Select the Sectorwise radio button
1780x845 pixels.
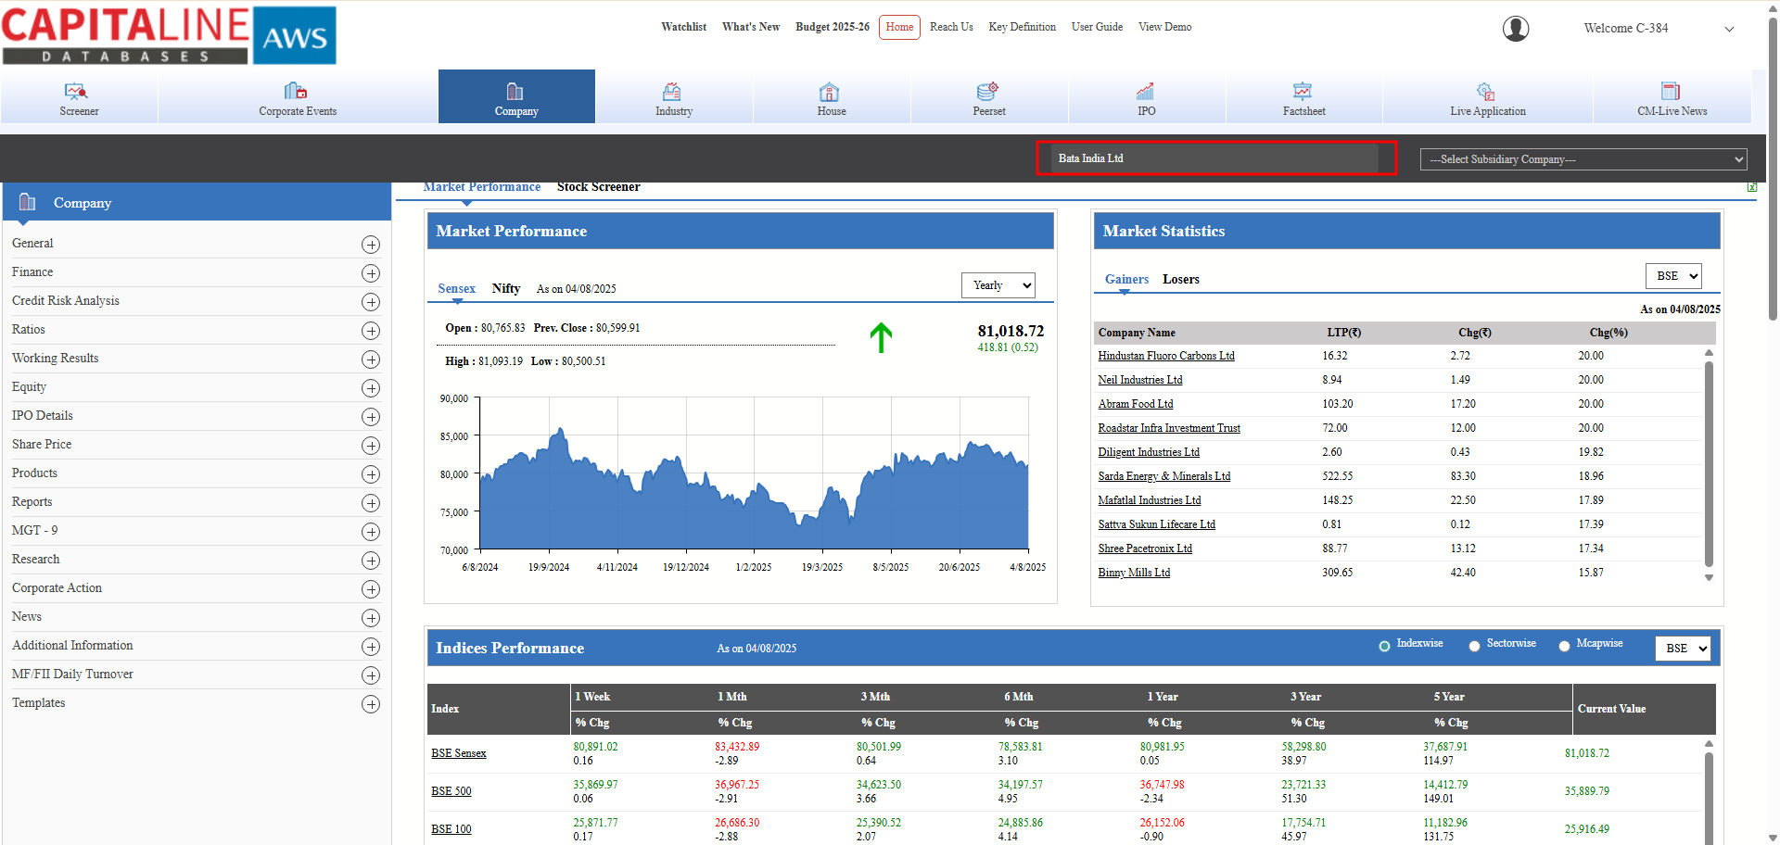pos(1474,646)
